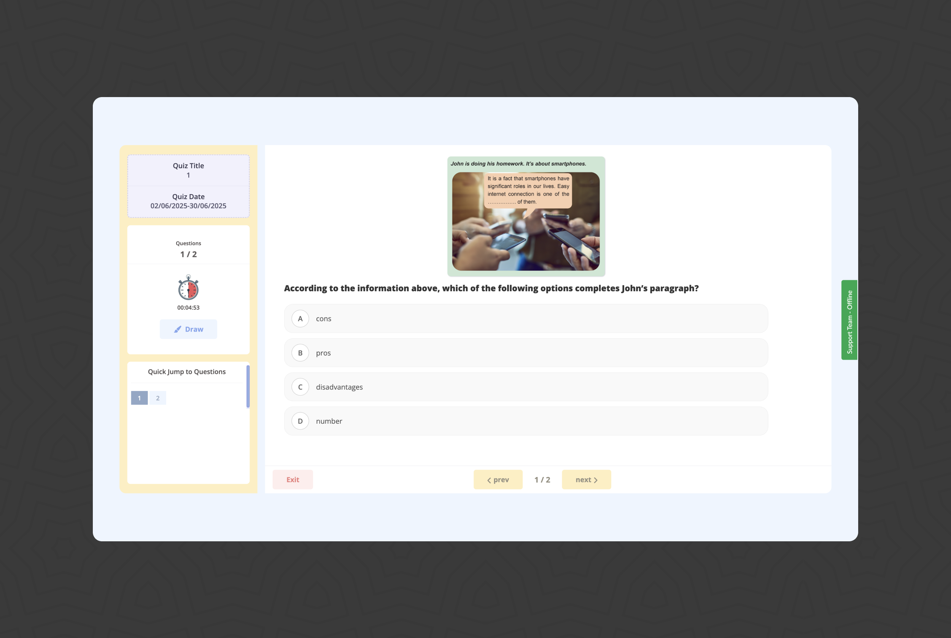Open the Support Team Offline tab
The height and width of the screenshot is (638, 951).
[x=849, y=320]
